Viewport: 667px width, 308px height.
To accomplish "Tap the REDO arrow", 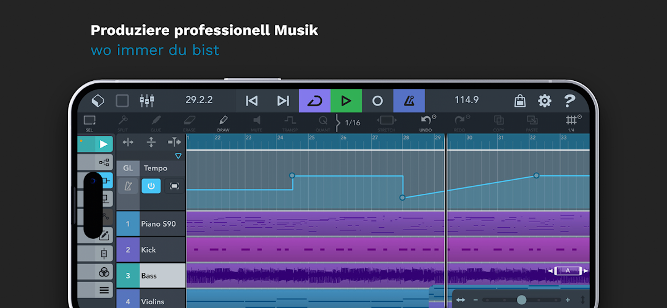I will coord(459,123).
